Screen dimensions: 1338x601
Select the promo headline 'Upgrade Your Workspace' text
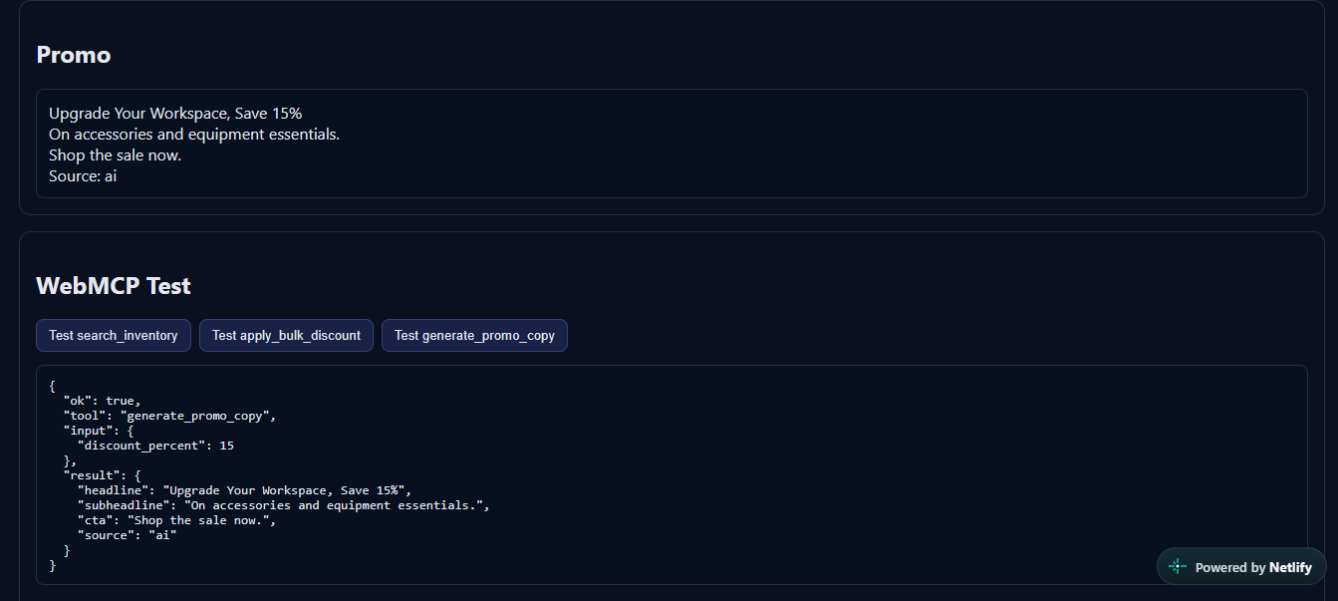click(x=138, y=114)
